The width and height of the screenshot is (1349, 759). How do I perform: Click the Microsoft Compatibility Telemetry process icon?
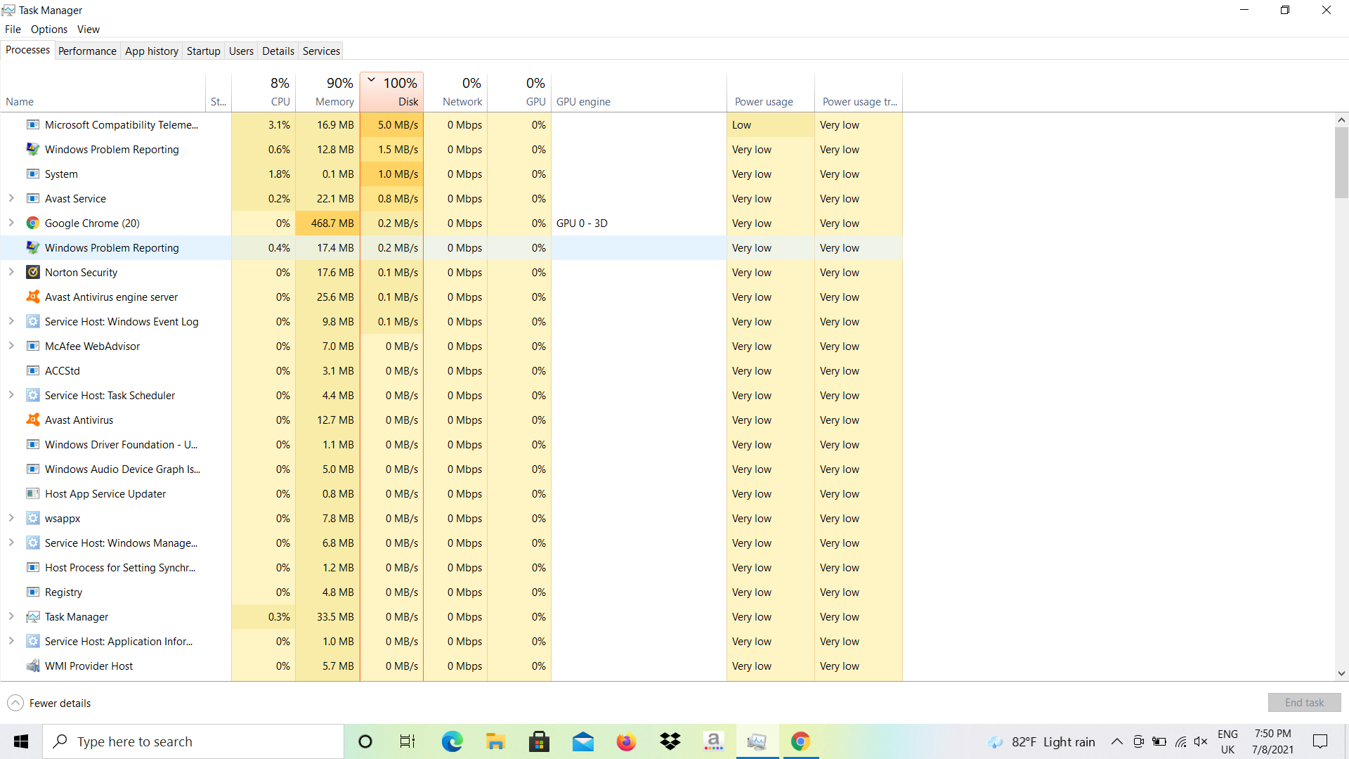pyautogui.click(x=32, y=125)
